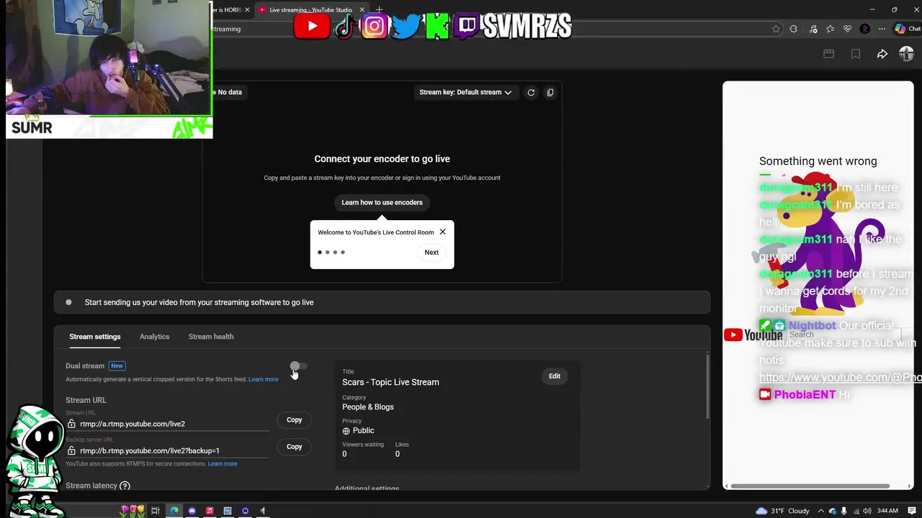Open Microsoft Edge from the taskbar
This screenshot has width=922, height=518.
(174, 511)
